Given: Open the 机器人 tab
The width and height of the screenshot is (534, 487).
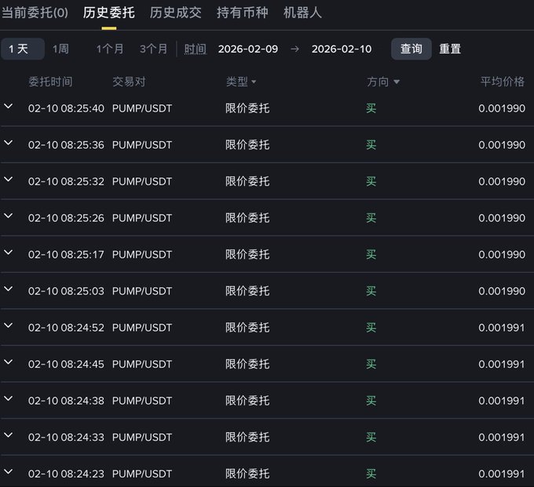Looking at the screenshot, I should [302, 13].
